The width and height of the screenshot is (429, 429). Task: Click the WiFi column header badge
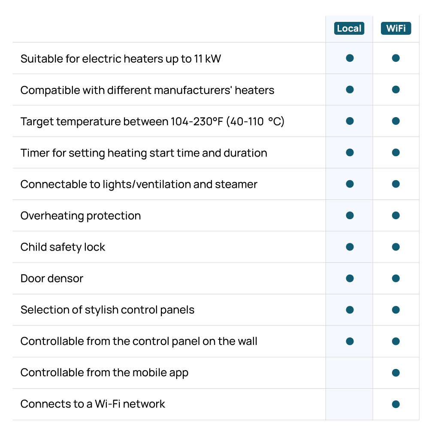(396, 29)
